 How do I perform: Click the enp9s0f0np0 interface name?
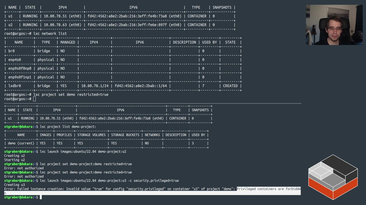pyautogui.click(x=20, y=68)
